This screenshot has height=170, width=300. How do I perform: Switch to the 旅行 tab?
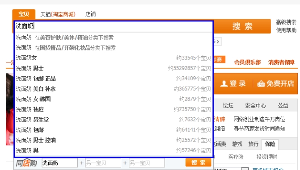pos(254,144)
